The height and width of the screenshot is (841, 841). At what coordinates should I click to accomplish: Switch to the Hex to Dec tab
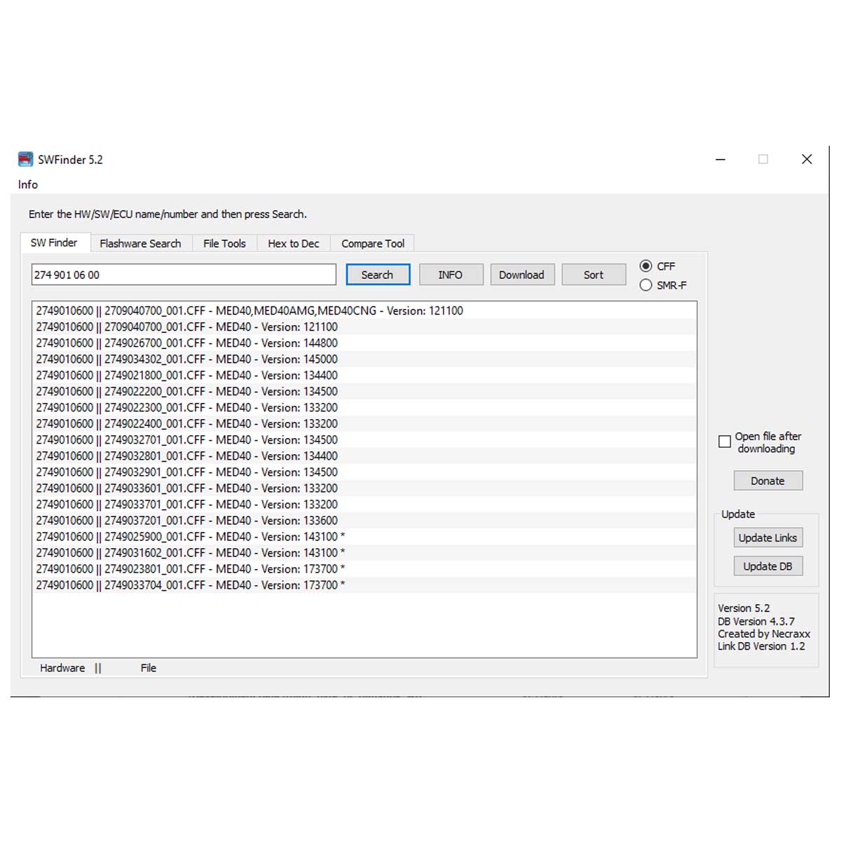tap(293, 242)
